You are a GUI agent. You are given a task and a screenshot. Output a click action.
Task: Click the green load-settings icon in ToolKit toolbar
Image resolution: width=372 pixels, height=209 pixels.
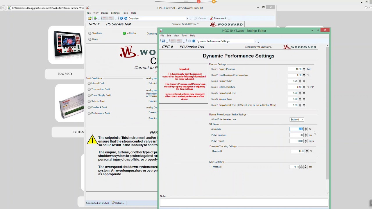[x=95, y=18]
